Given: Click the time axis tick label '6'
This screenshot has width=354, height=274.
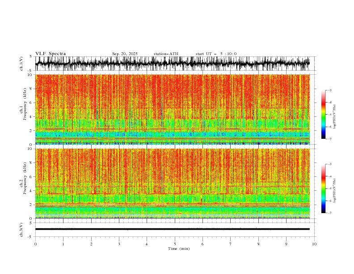Looking at the screenshot, I should [202, 244].
